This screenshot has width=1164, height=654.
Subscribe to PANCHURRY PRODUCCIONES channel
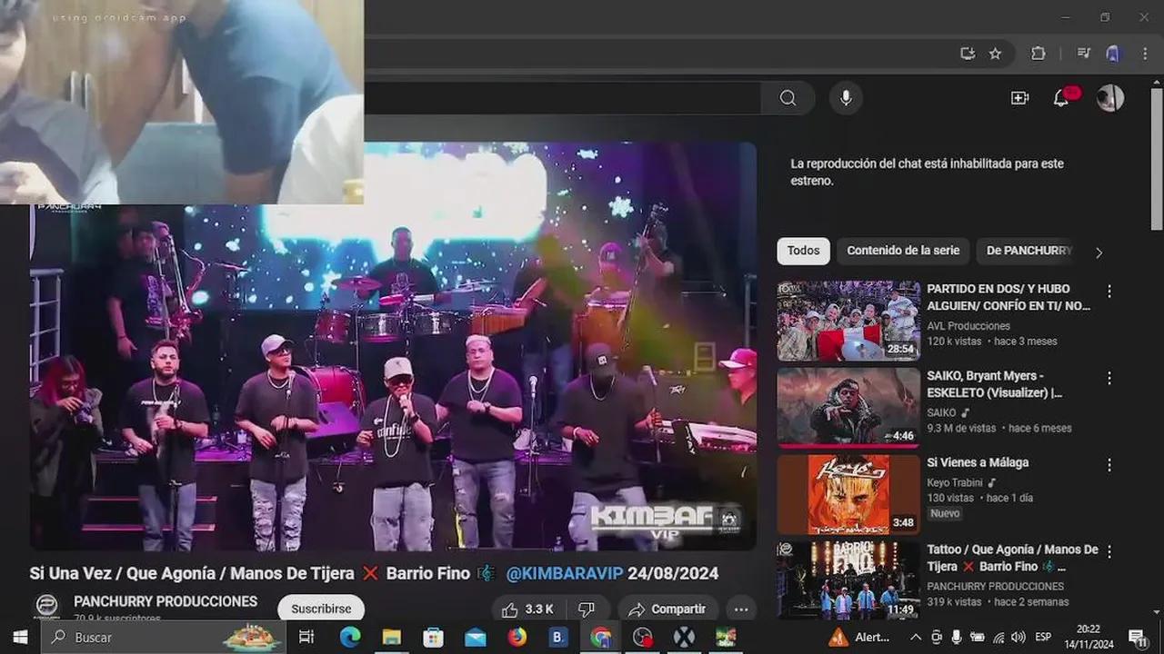tap(321, 609)
